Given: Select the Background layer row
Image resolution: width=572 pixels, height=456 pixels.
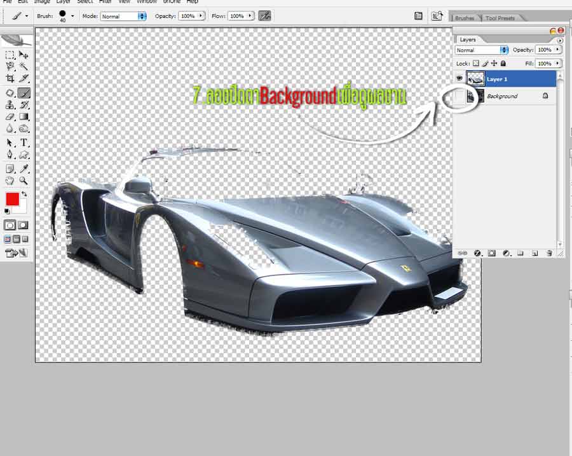Looking at the screenshot, I should pos(505,96).
